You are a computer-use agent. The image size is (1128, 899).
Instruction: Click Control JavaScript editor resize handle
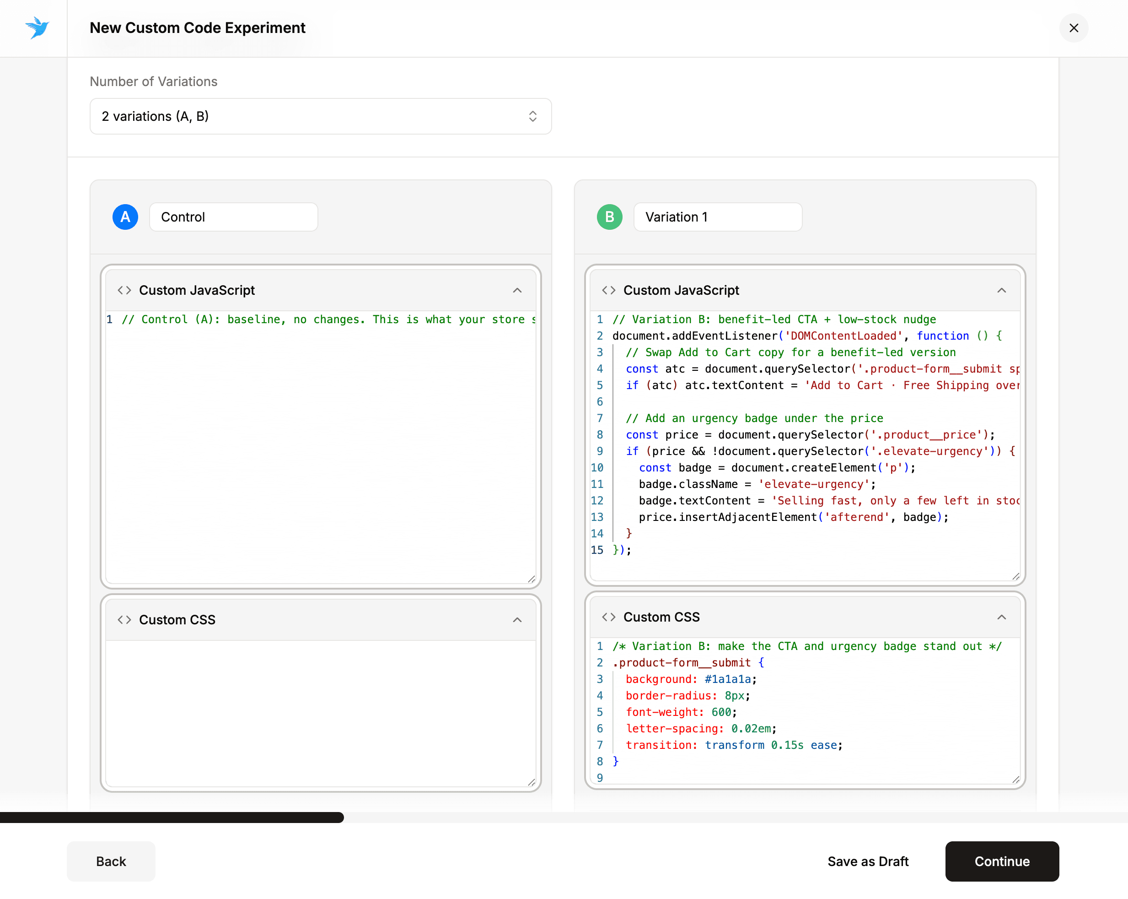(x=531, y=579)
